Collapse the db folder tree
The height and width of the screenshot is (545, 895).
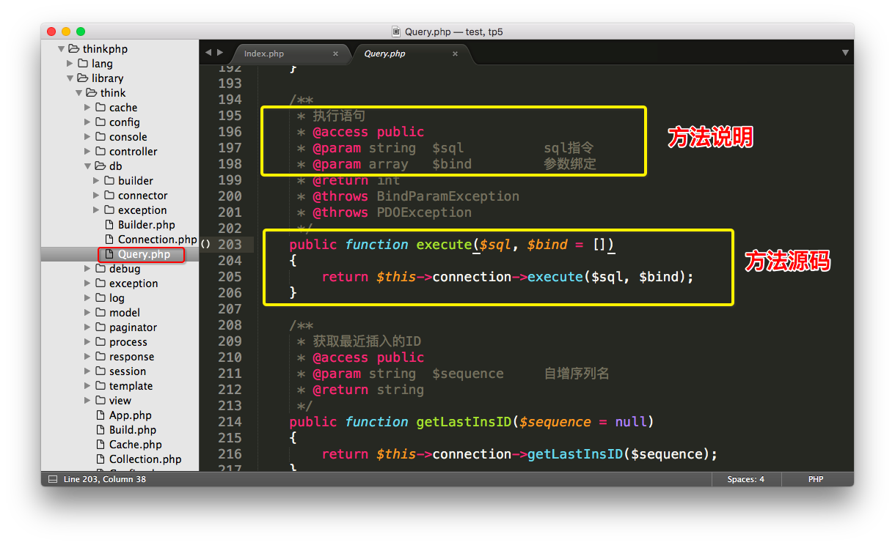(x=88, y=166)
